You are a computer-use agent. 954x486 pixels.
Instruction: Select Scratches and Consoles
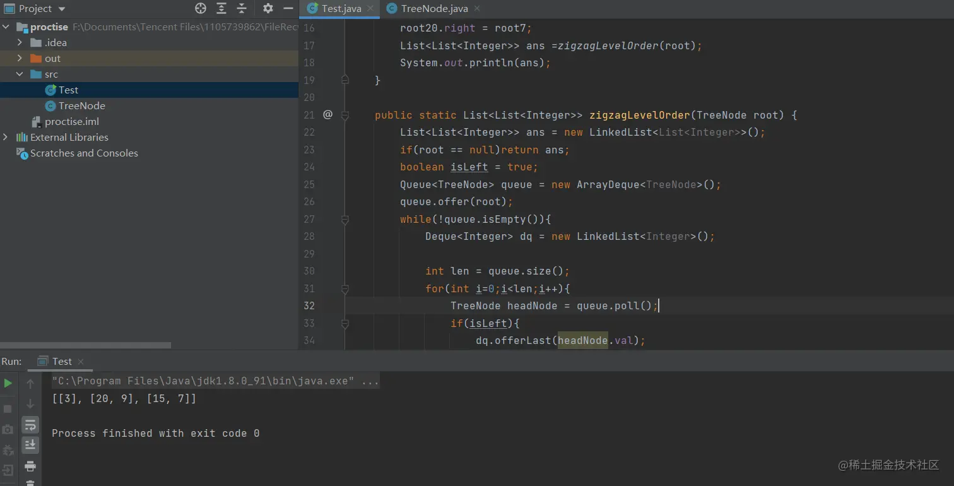point(84,153)
